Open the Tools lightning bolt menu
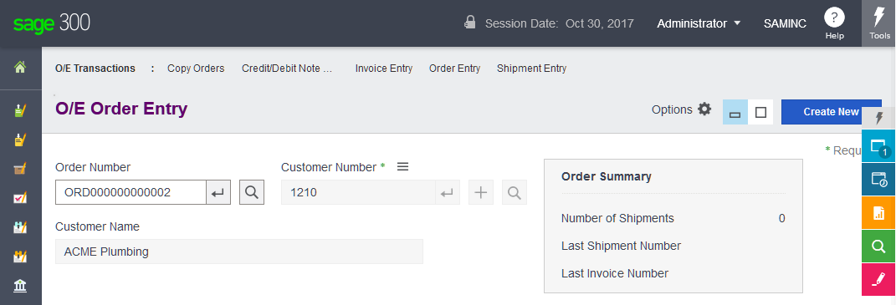896x305 pixels. tap(879, 23)
